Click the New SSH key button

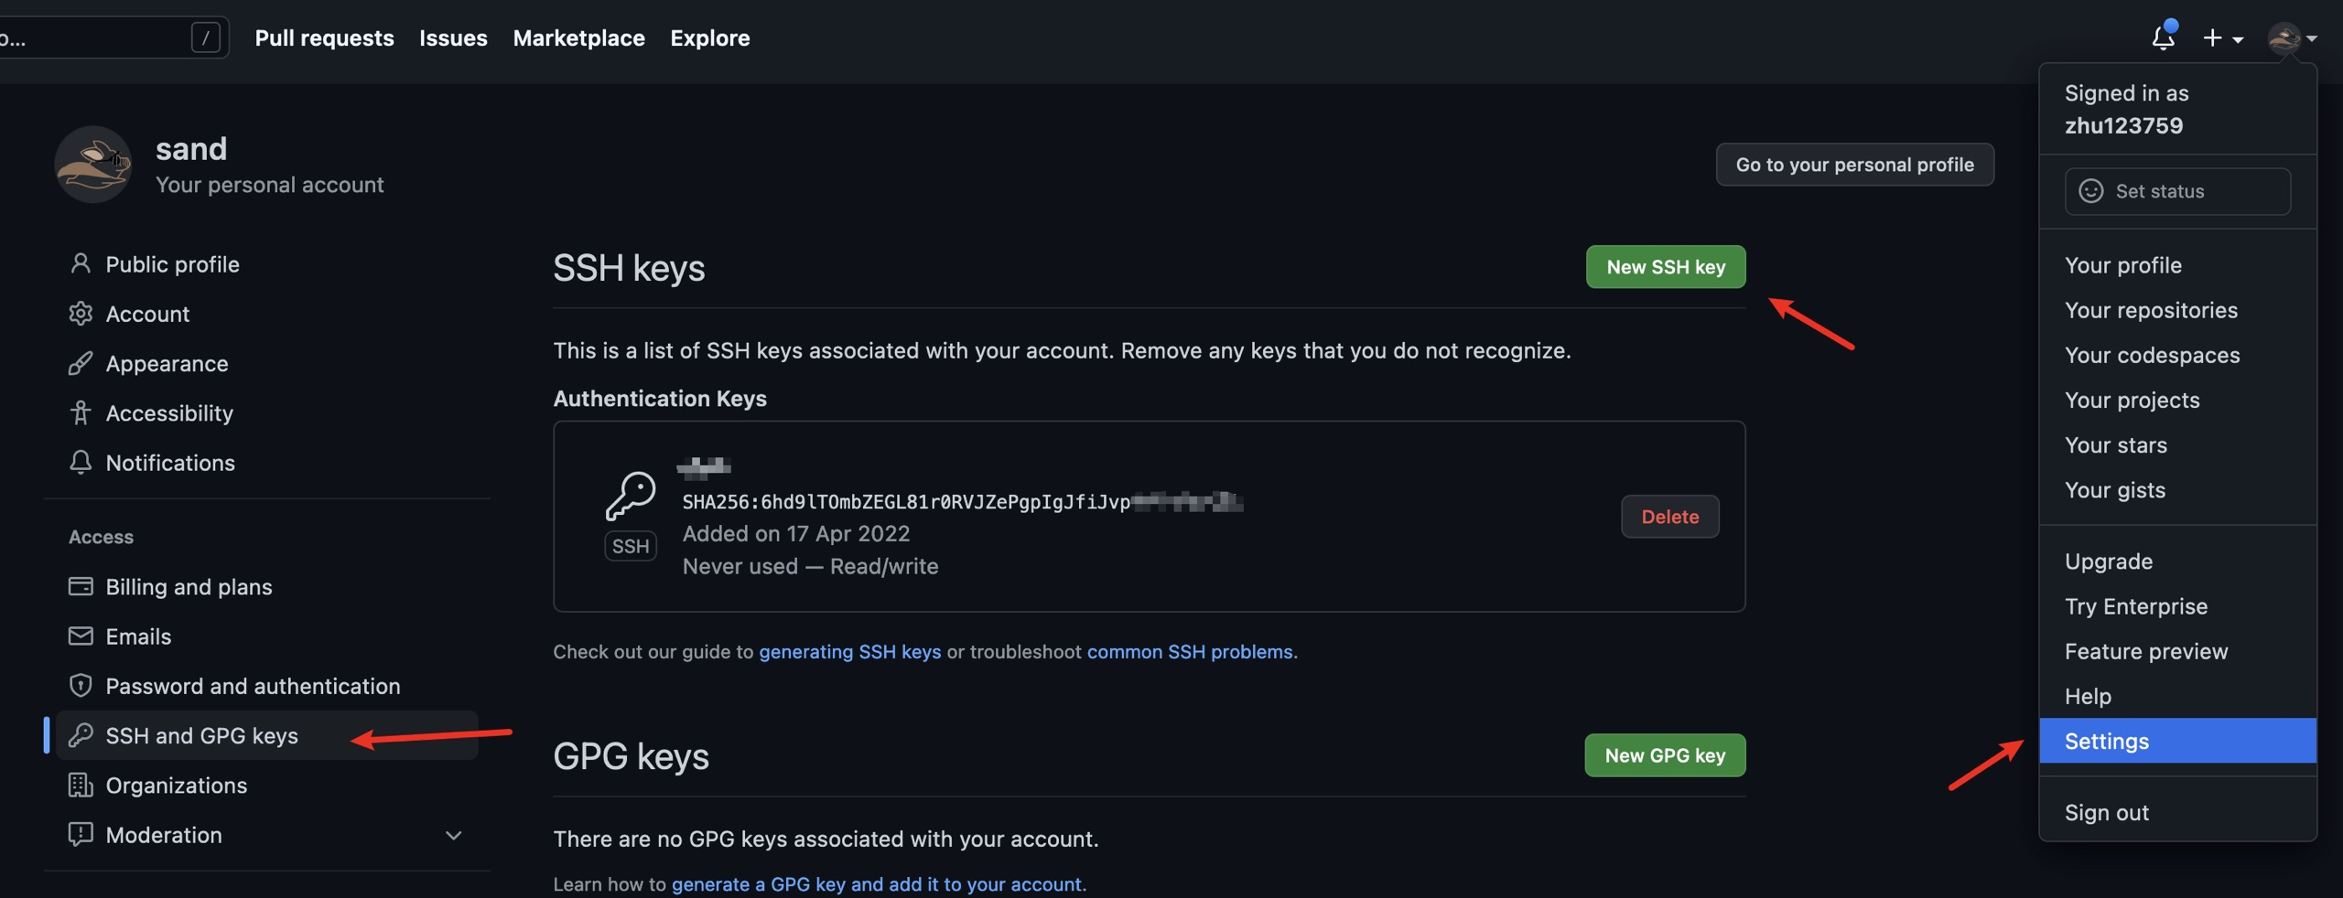(1666, 267)
